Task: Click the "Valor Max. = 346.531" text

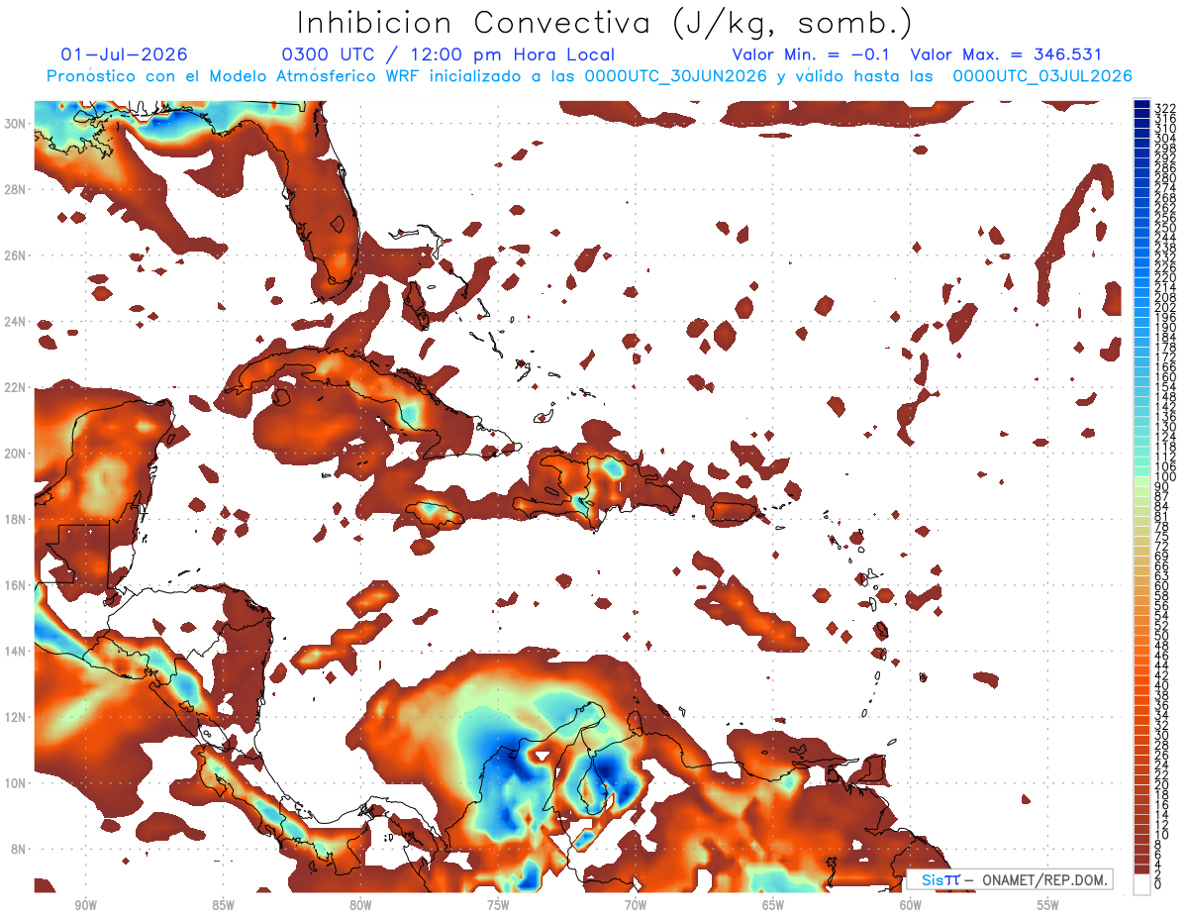Action: coord(1006,54)
